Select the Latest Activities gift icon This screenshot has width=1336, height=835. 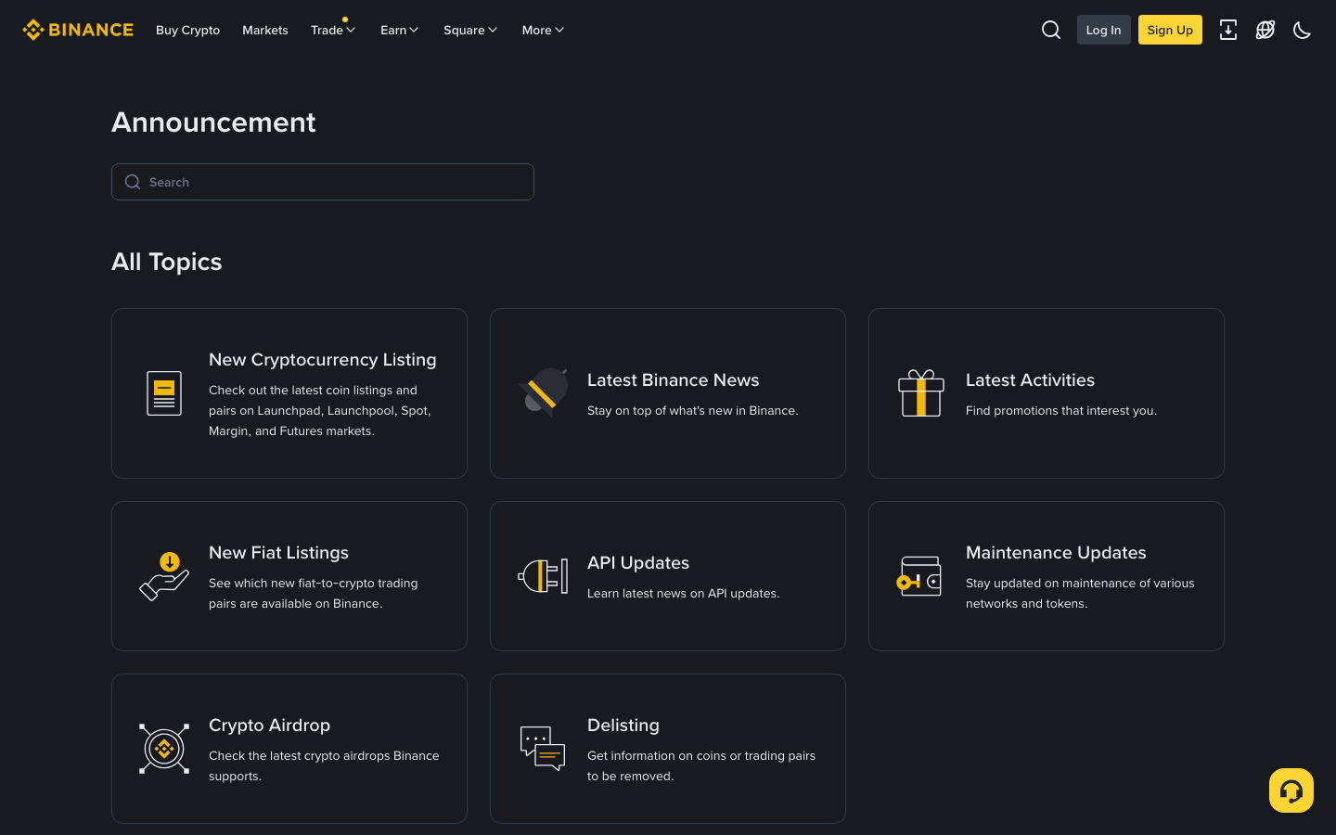[921, 392]
